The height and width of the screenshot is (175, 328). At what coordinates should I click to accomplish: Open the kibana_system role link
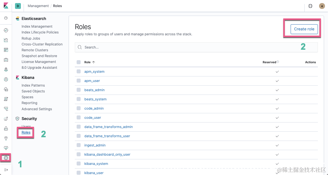point(96,164)
